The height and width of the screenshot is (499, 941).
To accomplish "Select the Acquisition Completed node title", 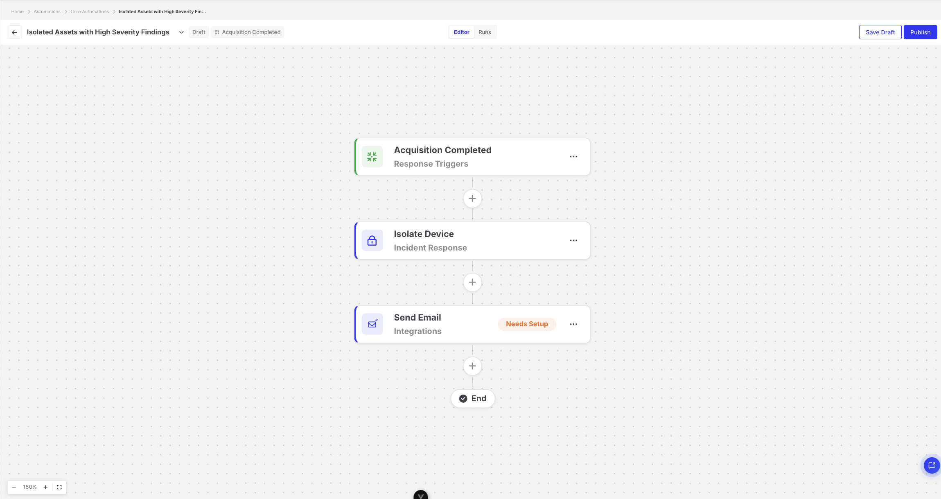I will [x=442, y=150].
